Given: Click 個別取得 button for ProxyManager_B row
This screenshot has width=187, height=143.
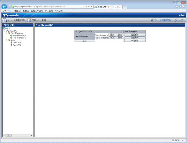Looking at the screenshot, I should 135,38.
